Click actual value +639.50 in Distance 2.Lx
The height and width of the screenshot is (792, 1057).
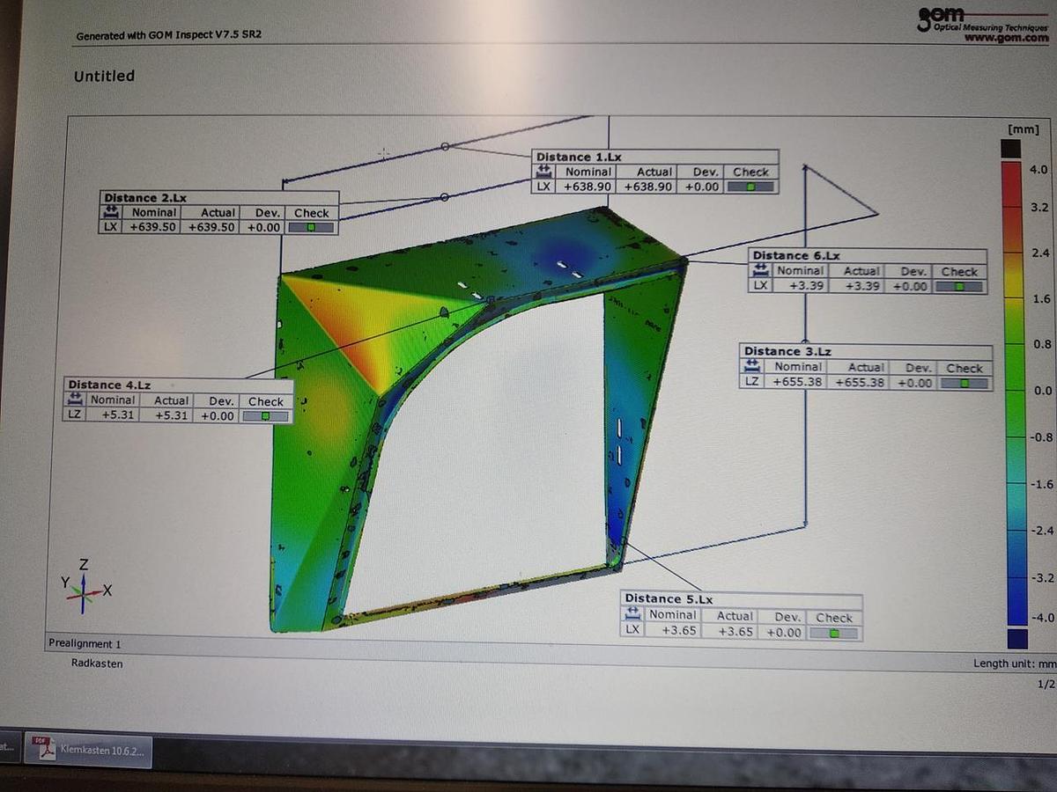pos(211,227)
